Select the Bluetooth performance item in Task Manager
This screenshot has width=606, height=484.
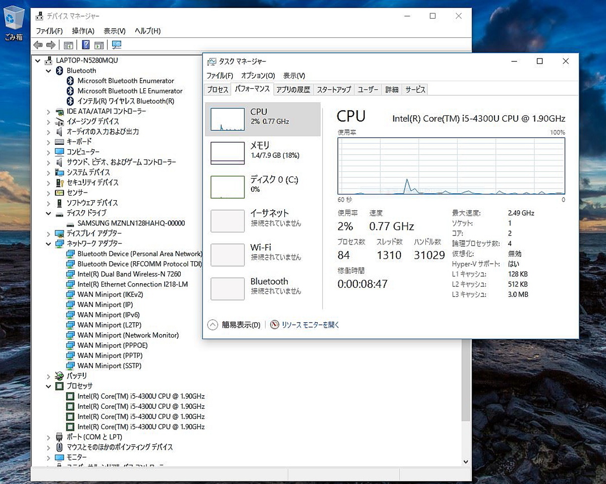point(263,288)
